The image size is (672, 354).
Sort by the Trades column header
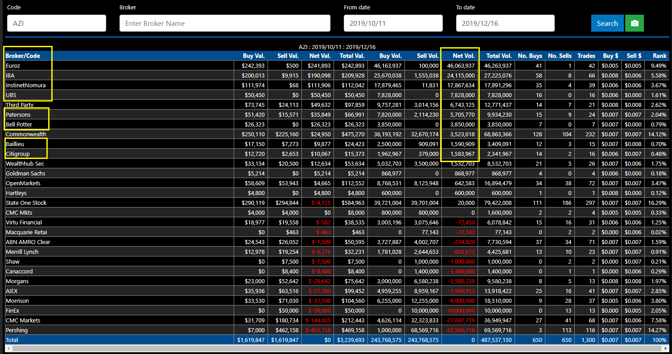(x=586, y=56)
